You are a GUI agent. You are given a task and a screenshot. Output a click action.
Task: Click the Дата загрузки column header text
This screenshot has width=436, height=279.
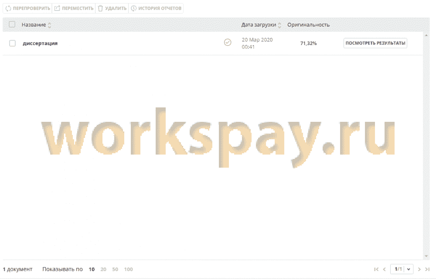(259, 25)
